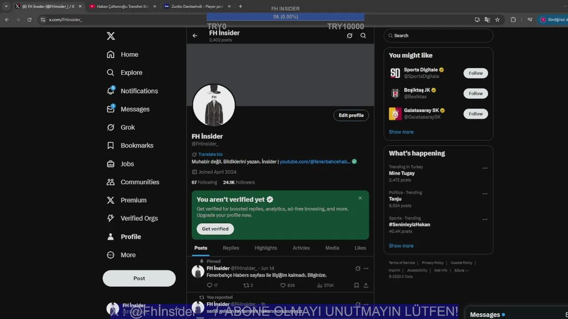This screenshot has height=319, width=568.
Task: Click the Post button
Action: 139,278
